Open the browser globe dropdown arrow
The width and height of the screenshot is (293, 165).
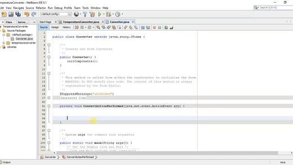coord(81,14)
